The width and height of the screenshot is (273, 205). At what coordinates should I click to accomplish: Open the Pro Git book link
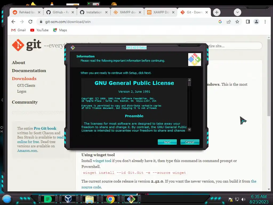45,128
